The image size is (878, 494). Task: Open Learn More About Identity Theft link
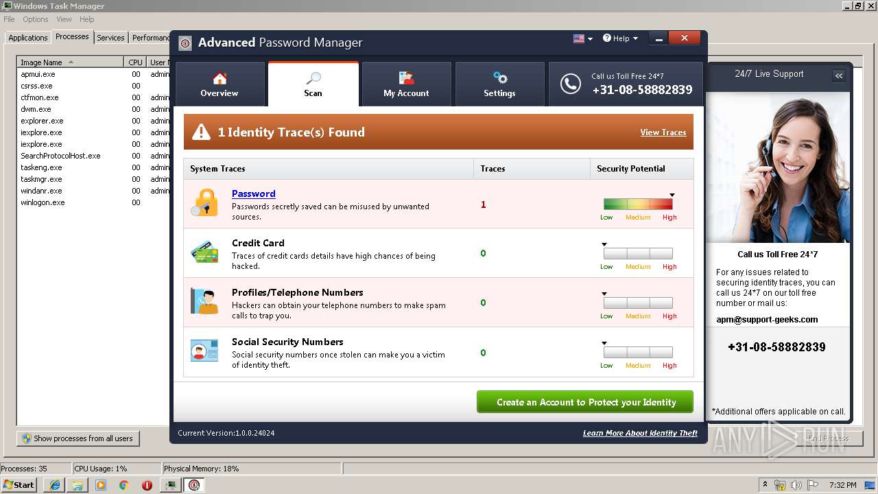pyautogui.click(x=640, y=433)
